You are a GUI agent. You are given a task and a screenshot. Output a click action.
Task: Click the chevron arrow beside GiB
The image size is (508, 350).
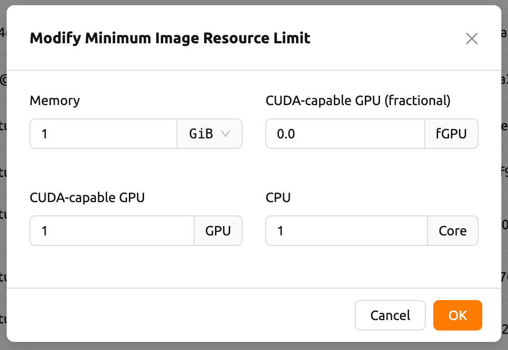click(x=225, y=134)
